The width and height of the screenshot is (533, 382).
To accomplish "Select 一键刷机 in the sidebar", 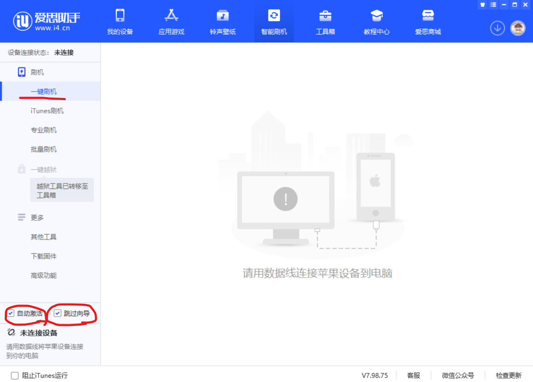I will click(50, 92).
